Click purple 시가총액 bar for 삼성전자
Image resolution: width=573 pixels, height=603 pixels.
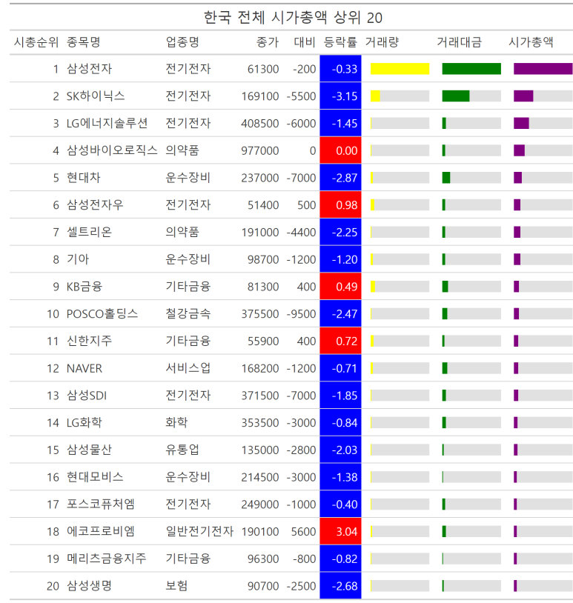pos(543,69)
